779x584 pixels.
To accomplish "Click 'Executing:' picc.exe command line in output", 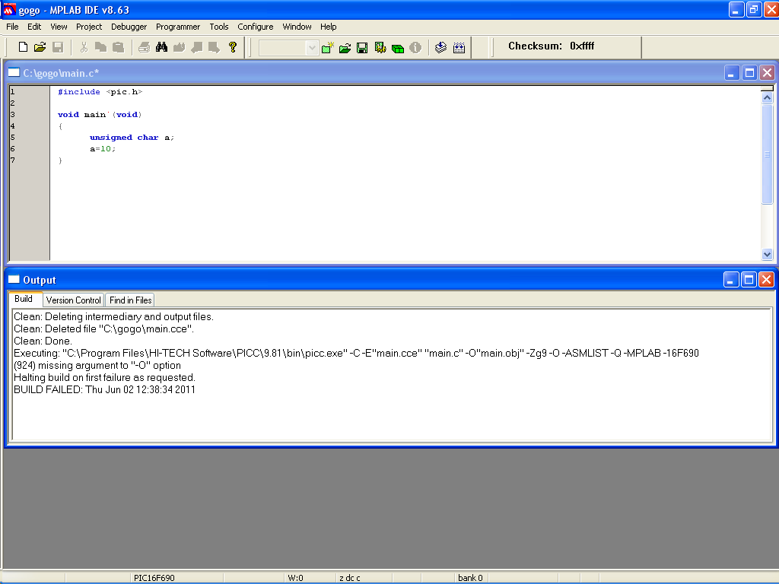I will [x=356, y=353].
